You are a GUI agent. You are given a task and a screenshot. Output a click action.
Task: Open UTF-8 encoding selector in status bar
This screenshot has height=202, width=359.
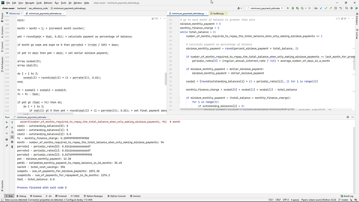(286, 200)
